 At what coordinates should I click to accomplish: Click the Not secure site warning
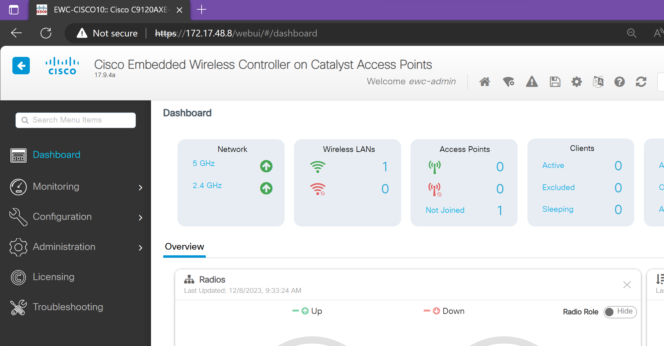point(107,33)
